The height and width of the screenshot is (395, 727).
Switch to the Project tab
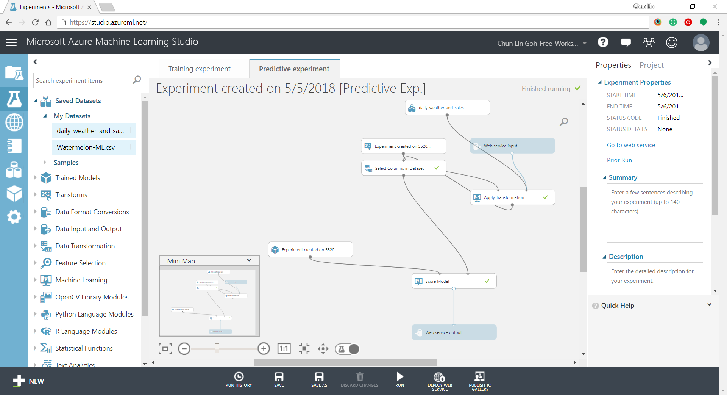[651, 65]
